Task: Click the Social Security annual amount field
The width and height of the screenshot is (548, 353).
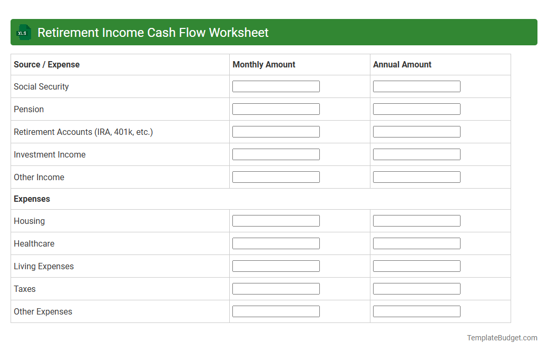Action: pos(416,86)
